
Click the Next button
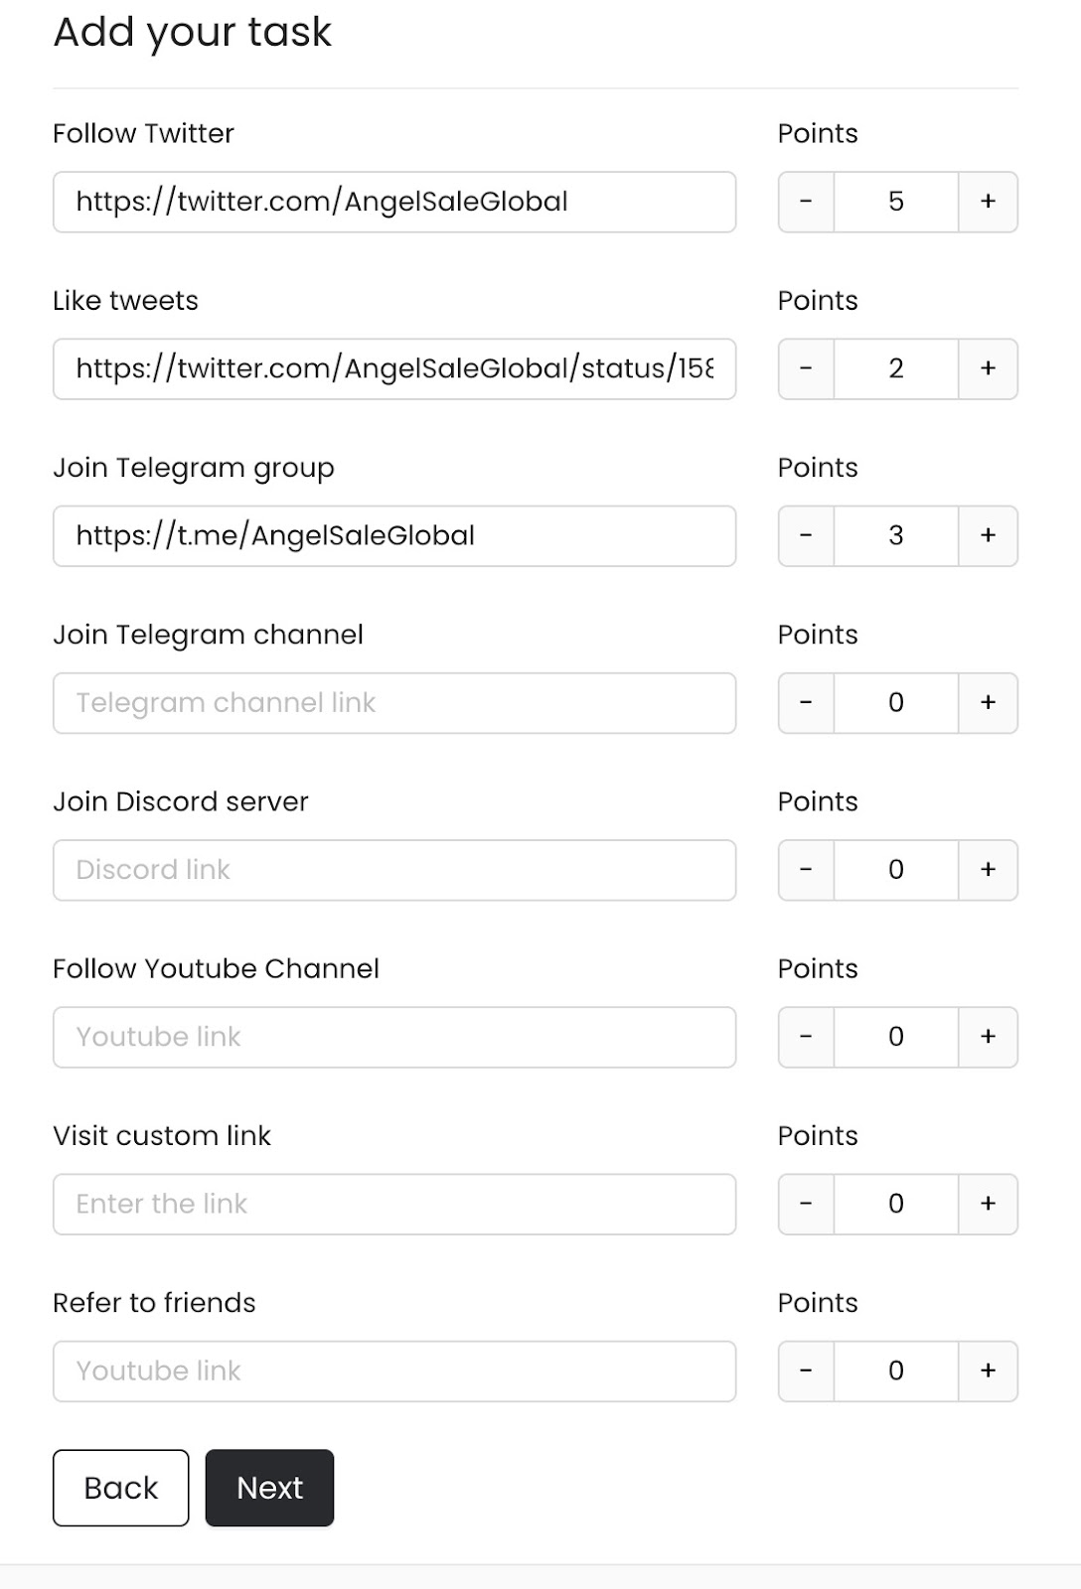tap(269, 1488)
